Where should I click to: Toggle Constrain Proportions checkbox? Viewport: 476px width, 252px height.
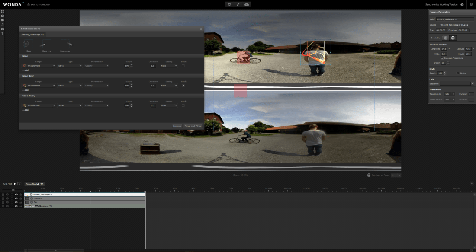click(442, 58)
